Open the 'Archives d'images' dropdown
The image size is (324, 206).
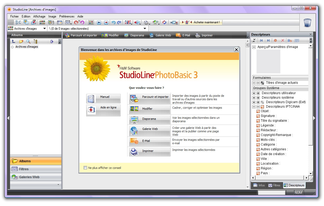[44, 29]
